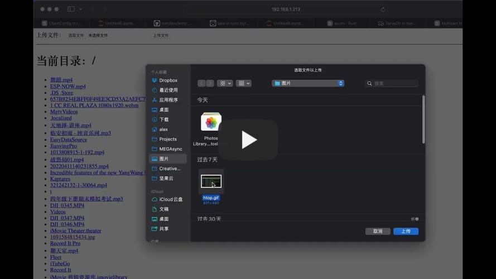Open the 图片 location popup menu
496x279 pixels.
point(308,83)
